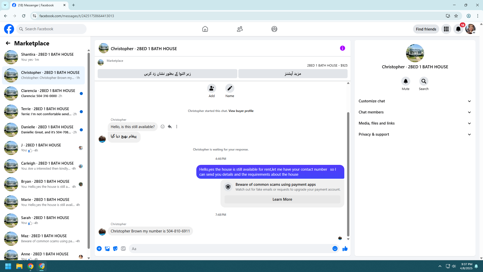The height and width of the screenshot is (272, 483).
Task: Click the message thread scrollbar
Action: tap(348, 174)
